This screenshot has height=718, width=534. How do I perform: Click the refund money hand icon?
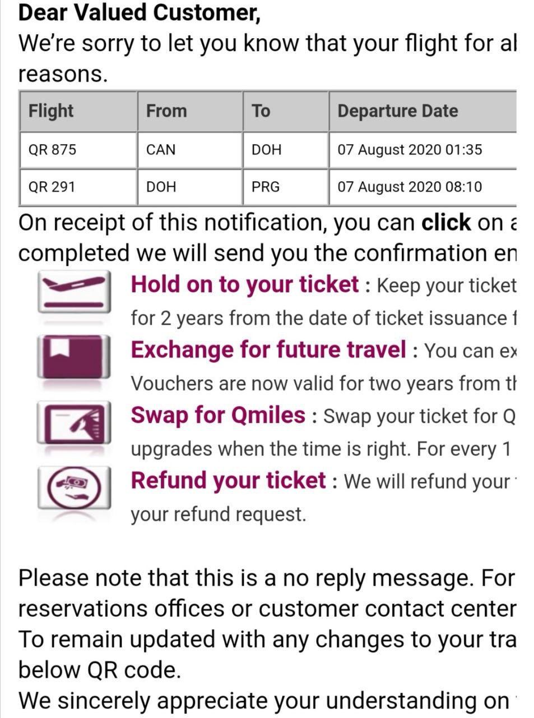73,487
